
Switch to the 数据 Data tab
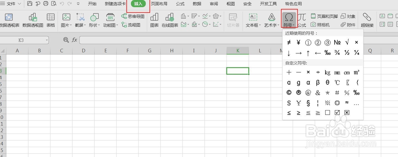tap(197, 4)
